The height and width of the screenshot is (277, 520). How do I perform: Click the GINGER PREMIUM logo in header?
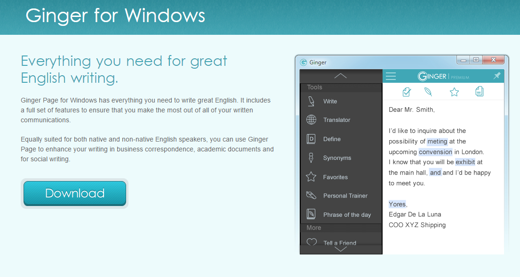pyautogui.click(x=443, y=77)
